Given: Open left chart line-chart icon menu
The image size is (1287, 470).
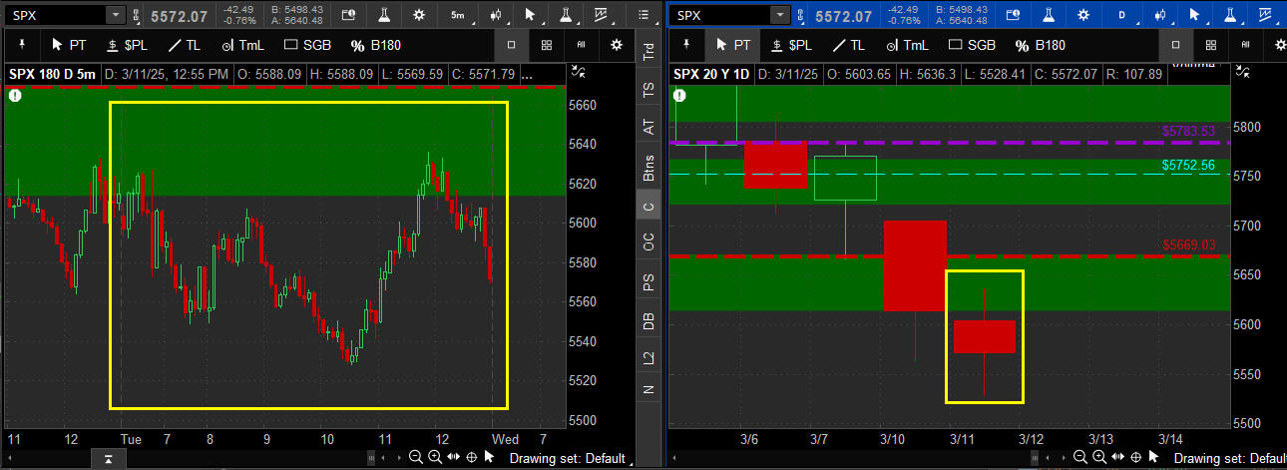Looking at the screenshot, I should tap(602, 15).
